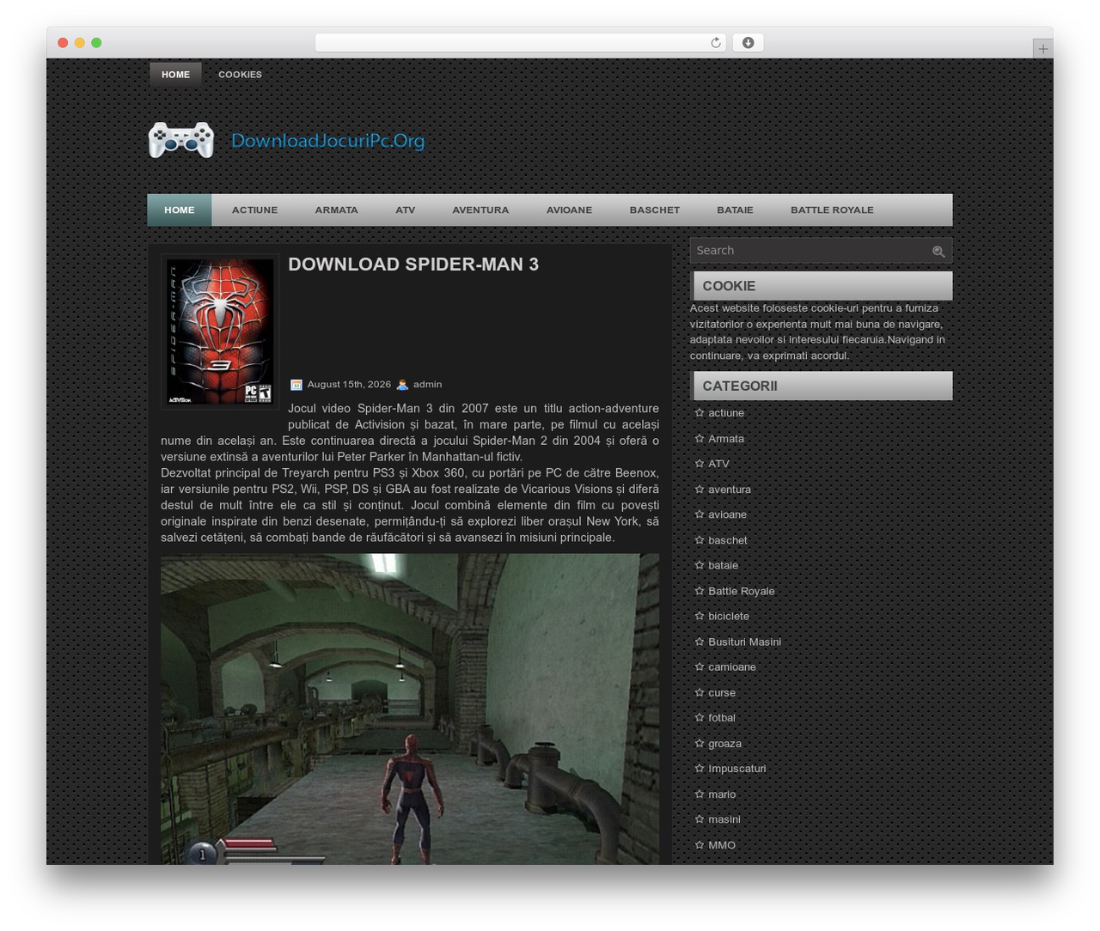1100x931 pixels.
Task: Open the camioane category link
Action: point(732,667)
